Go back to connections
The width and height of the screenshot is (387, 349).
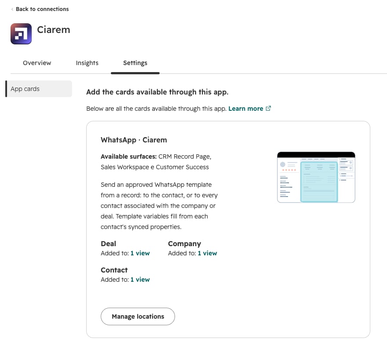[x=42, y=9]
